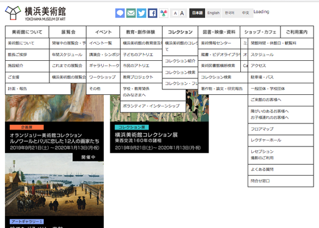Click the blue speech bubble icon
Viewport: 319px width, 228px height.
pyautogui.click(x=120, y=13)
